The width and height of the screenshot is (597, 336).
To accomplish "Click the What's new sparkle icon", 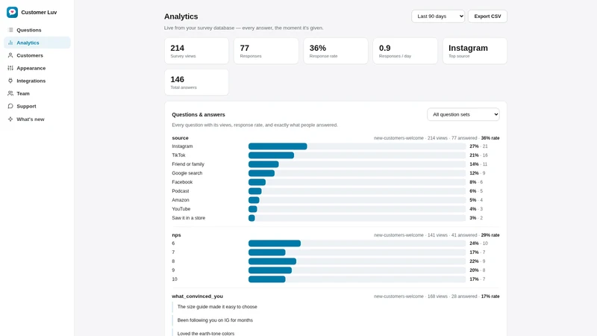I will tap(10, 119).
